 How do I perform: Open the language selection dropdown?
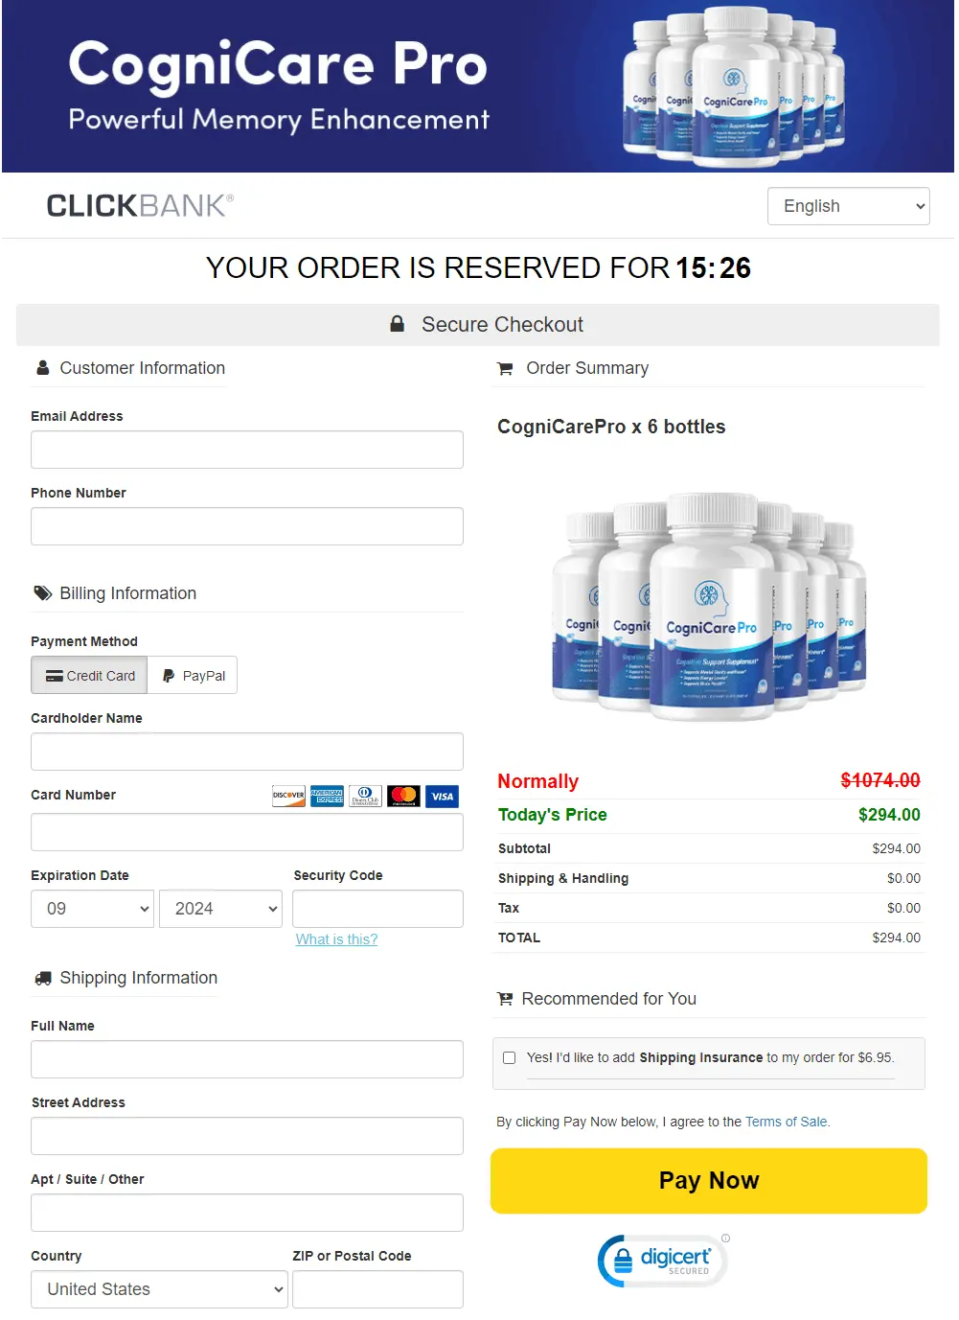[847, 205]
